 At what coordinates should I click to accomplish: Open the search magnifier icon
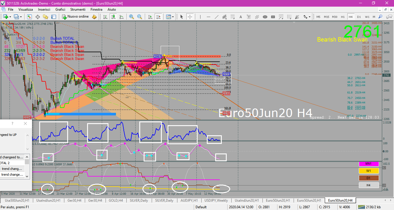(380, 17)
